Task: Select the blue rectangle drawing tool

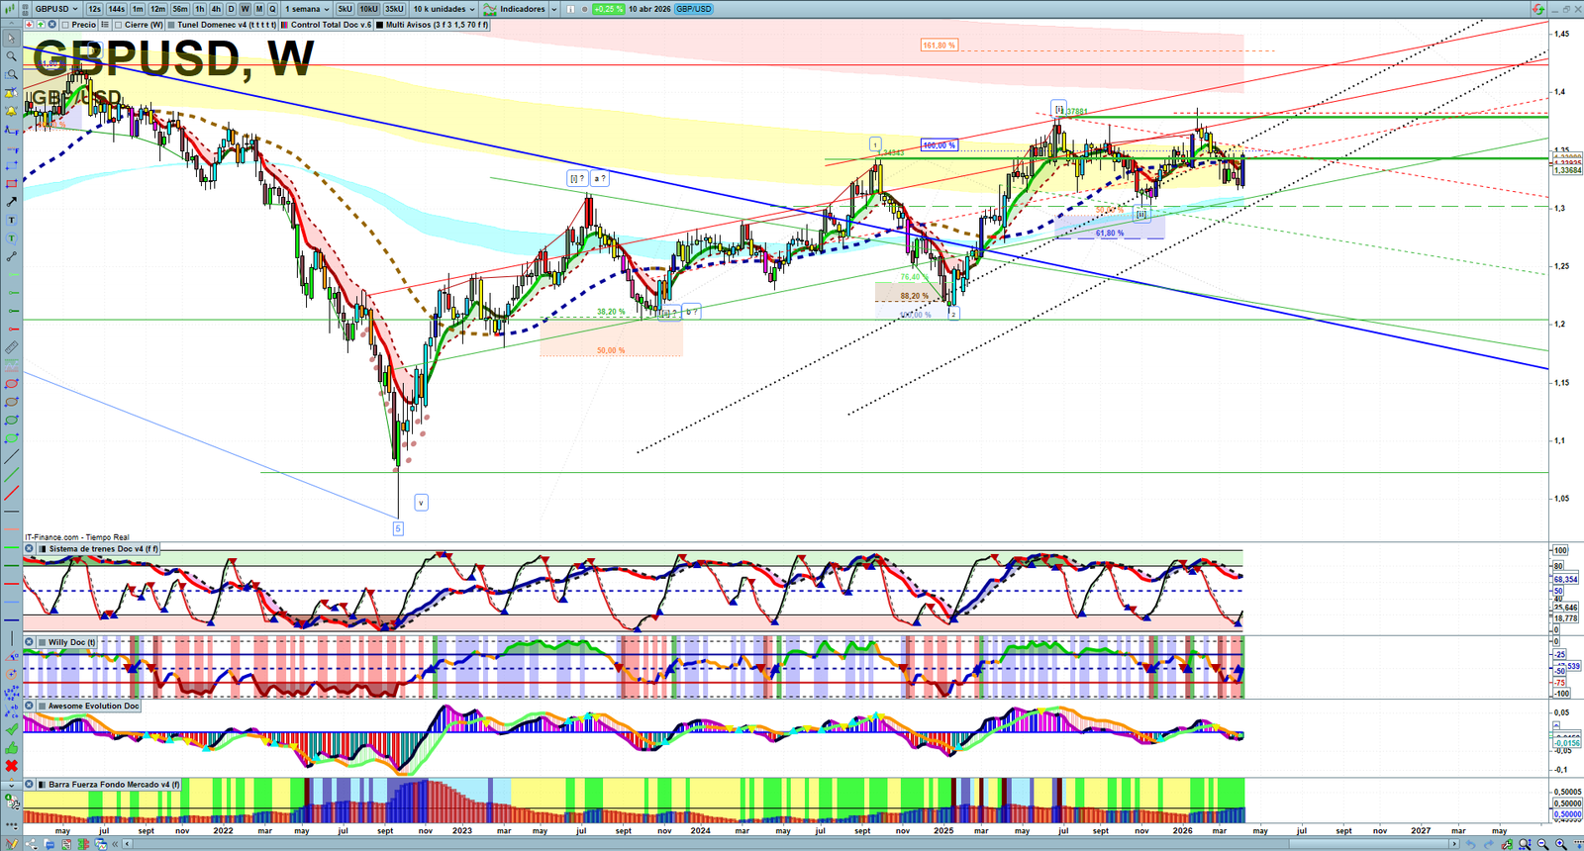Action: pos(11,165)
